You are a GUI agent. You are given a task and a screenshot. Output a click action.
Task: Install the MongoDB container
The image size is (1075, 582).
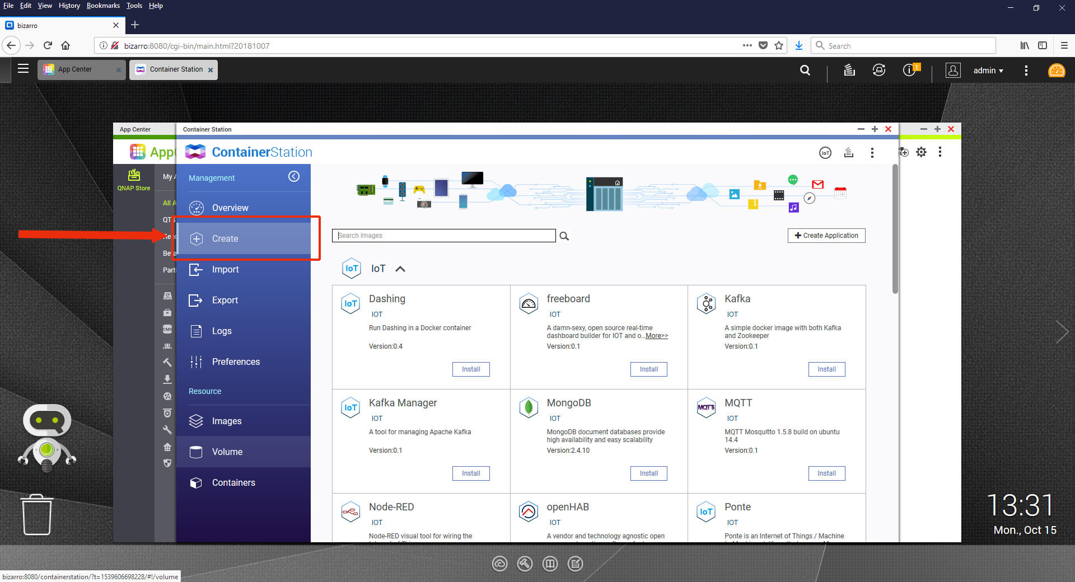(649, 473)
